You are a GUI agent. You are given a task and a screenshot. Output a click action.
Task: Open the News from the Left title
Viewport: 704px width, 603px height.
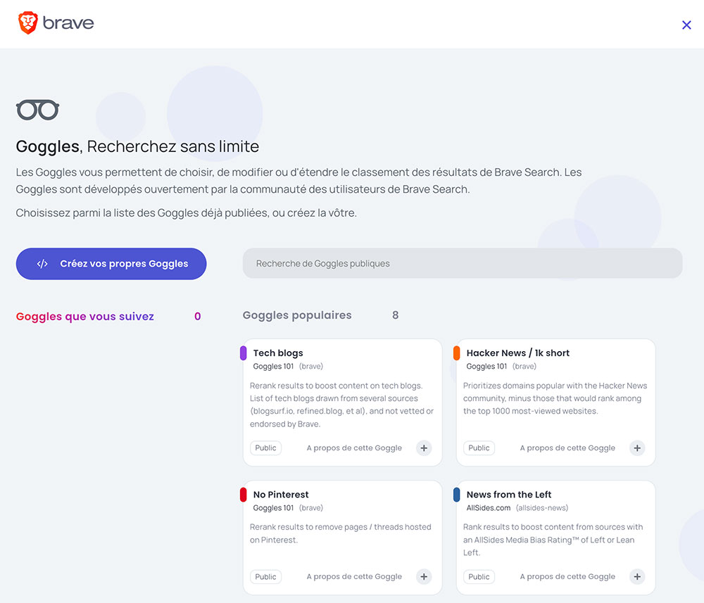click(509, 495)
